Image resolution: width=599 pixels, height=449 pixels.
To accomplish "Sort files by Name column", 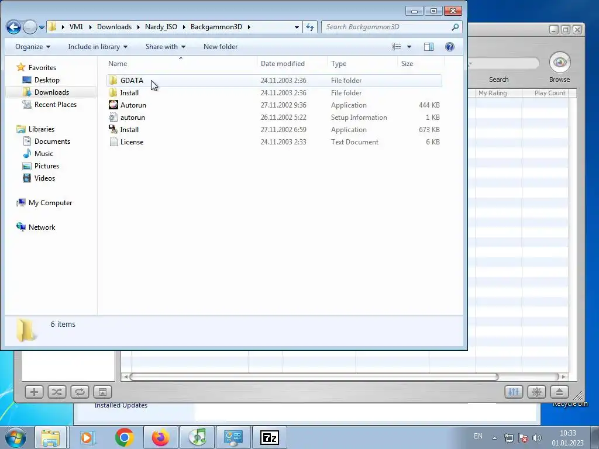I will (x=181, y=64).
